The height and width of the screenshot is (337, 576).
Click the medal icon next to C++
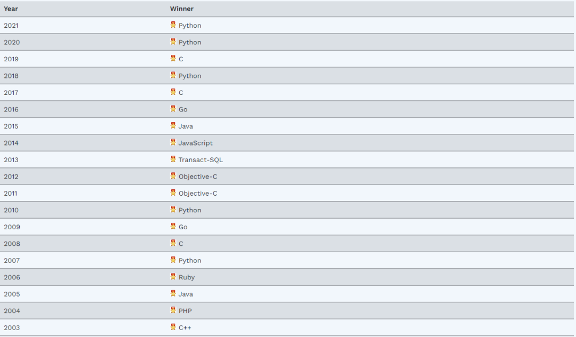173,327
